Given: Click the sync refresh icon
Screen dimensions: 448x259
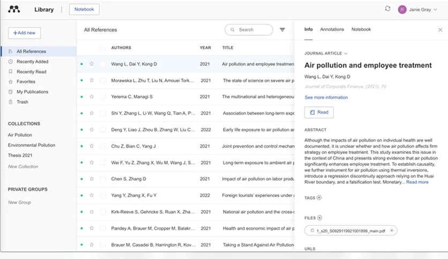Looking at the screenshot, I should (x=387, y=9).
